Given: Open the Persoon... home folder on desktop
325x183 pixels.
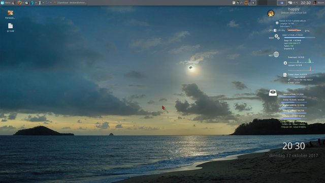Looking at the screenshot, I should [x=10, y=15].
